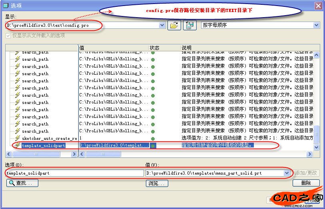The height and width of the screenshot is (209, 325).
Task: Click the 状态 column header
Action: (x=165, y=48)
